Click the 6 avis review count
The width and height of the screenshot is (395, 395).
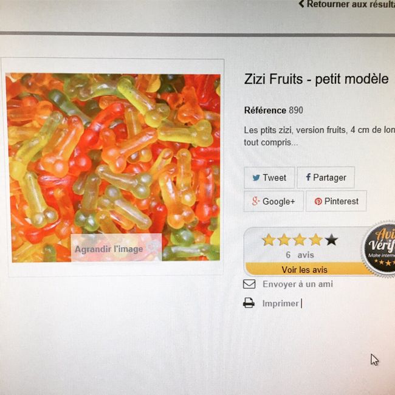pos(300,255)
